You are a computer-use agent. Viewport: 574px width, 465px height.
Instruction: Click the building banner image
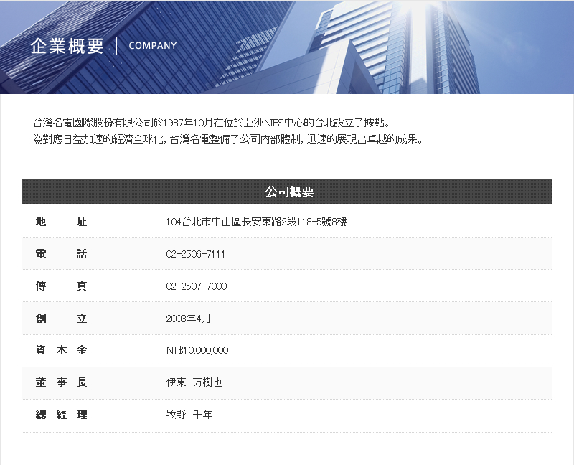tap(402, 47)
